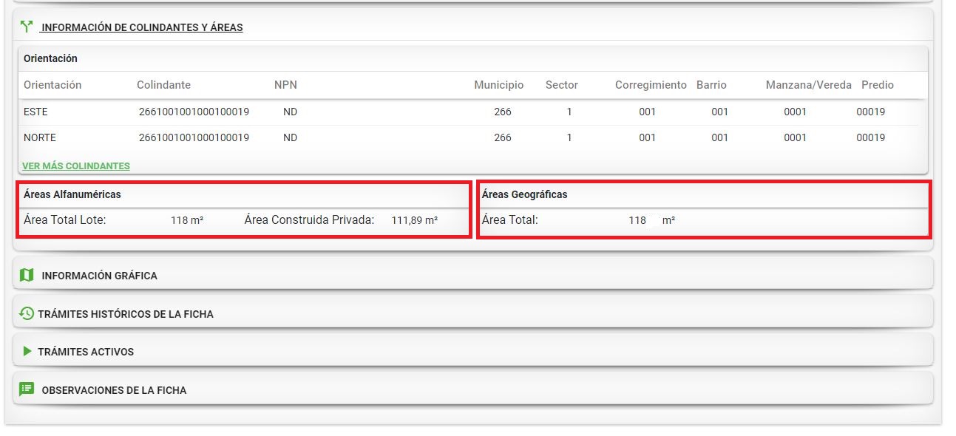The height and width of the screenshot is (436, 956).
Task: Open the Ver Más Colindantes link
Action: 76,166
